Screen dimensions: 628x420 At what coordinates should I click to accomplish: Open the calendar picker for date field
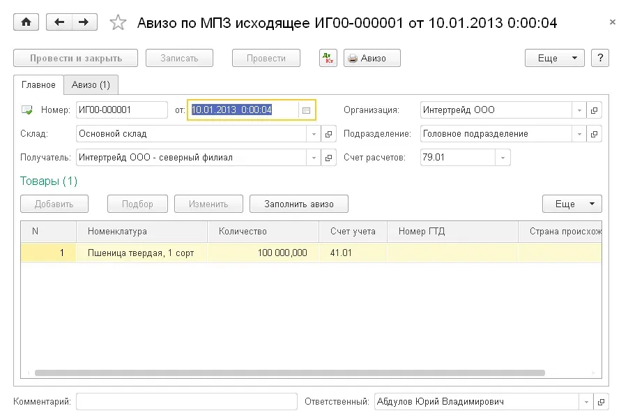306,110
